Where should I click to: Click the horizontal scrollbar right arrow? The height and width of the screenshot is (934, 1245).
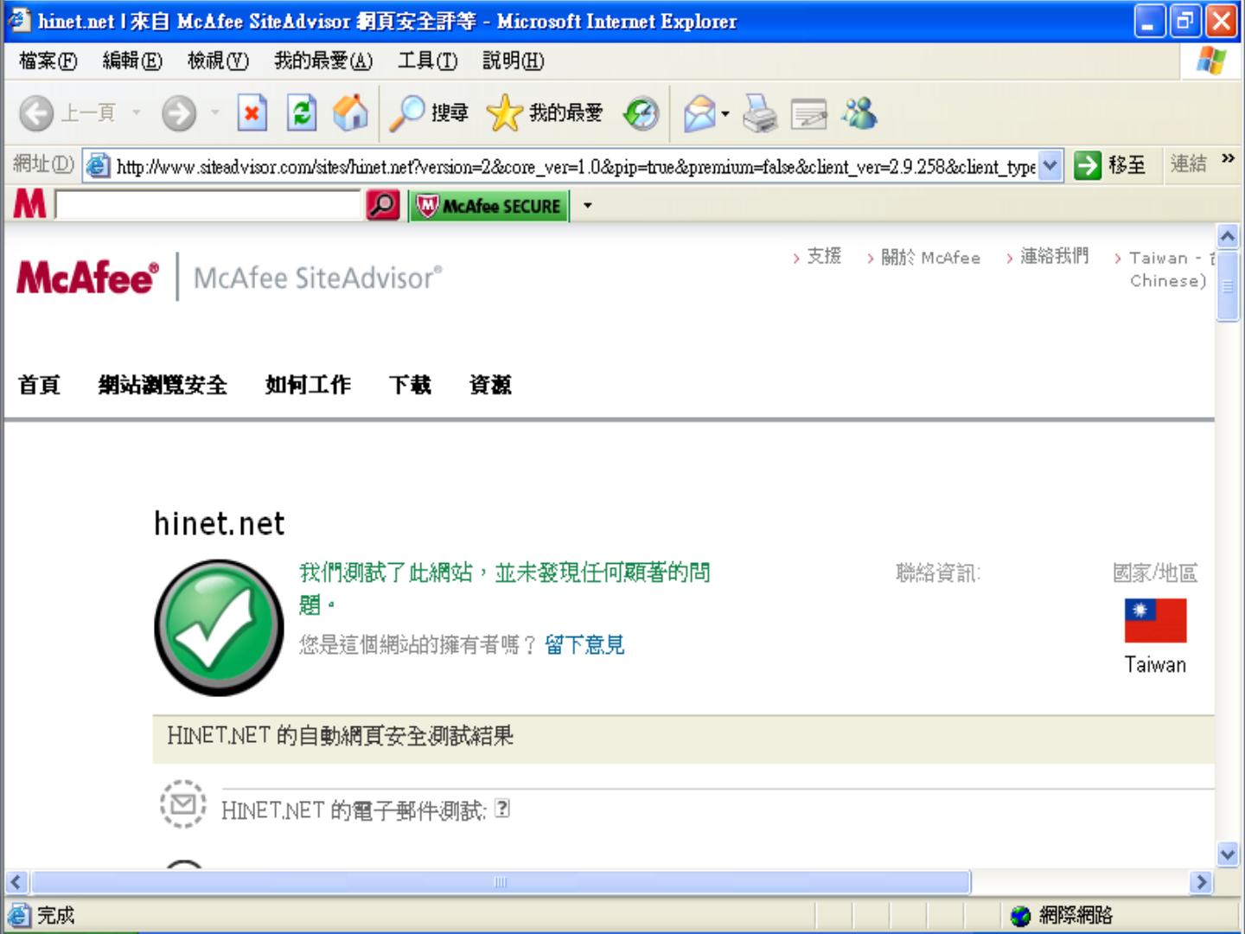1200,882
